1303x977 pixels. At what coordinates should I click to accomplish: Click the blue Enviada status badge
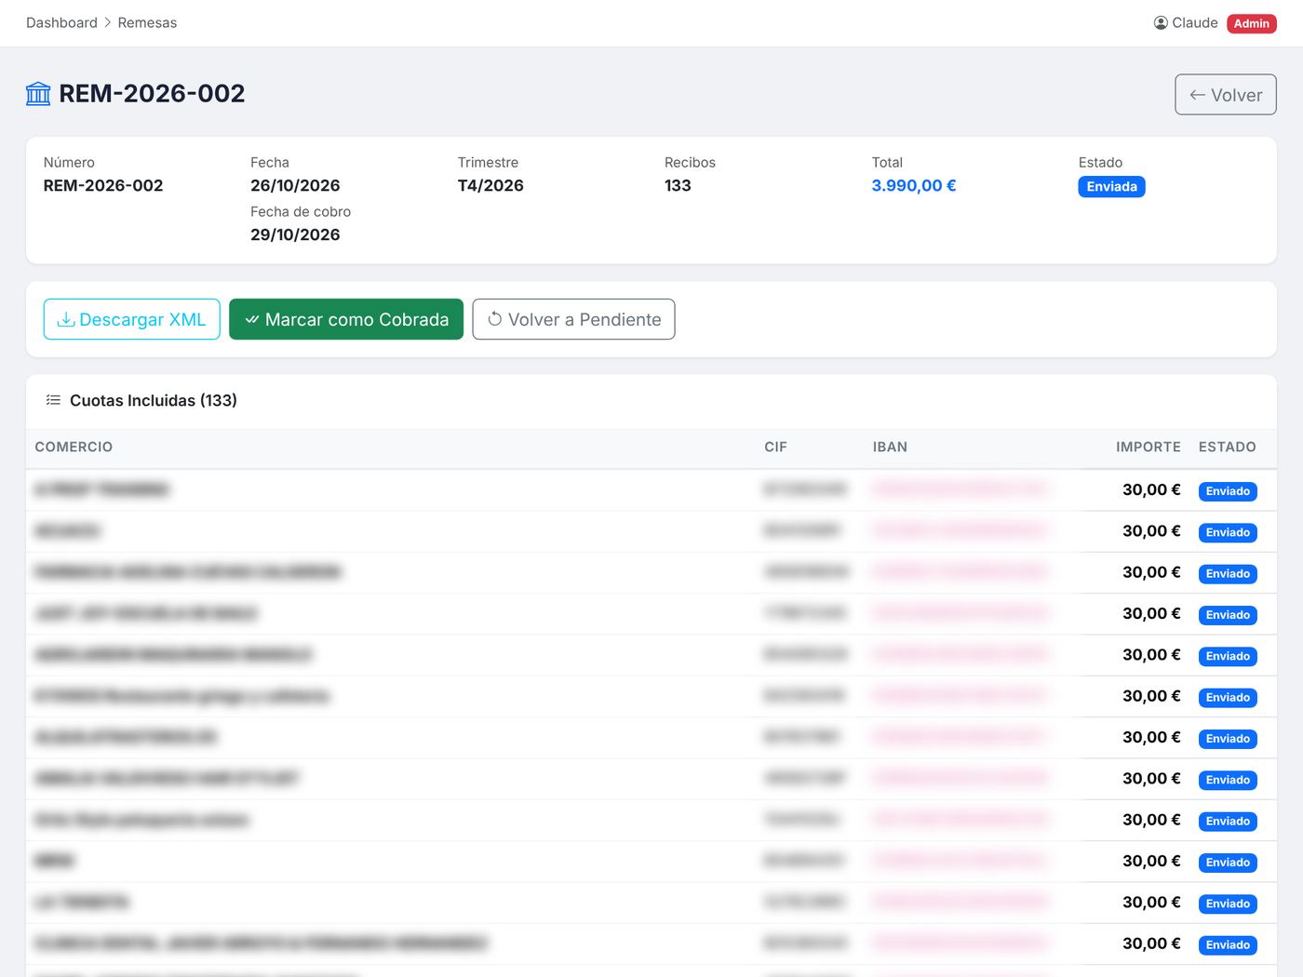click(x=1111, y=187)
